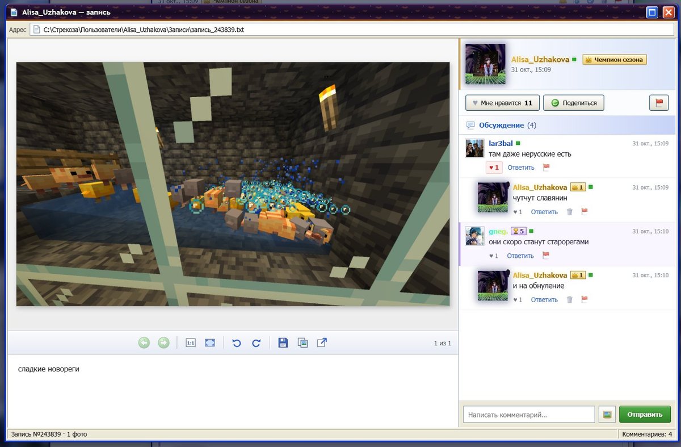Click the address bar path field
681x447 pixels.
352,30
